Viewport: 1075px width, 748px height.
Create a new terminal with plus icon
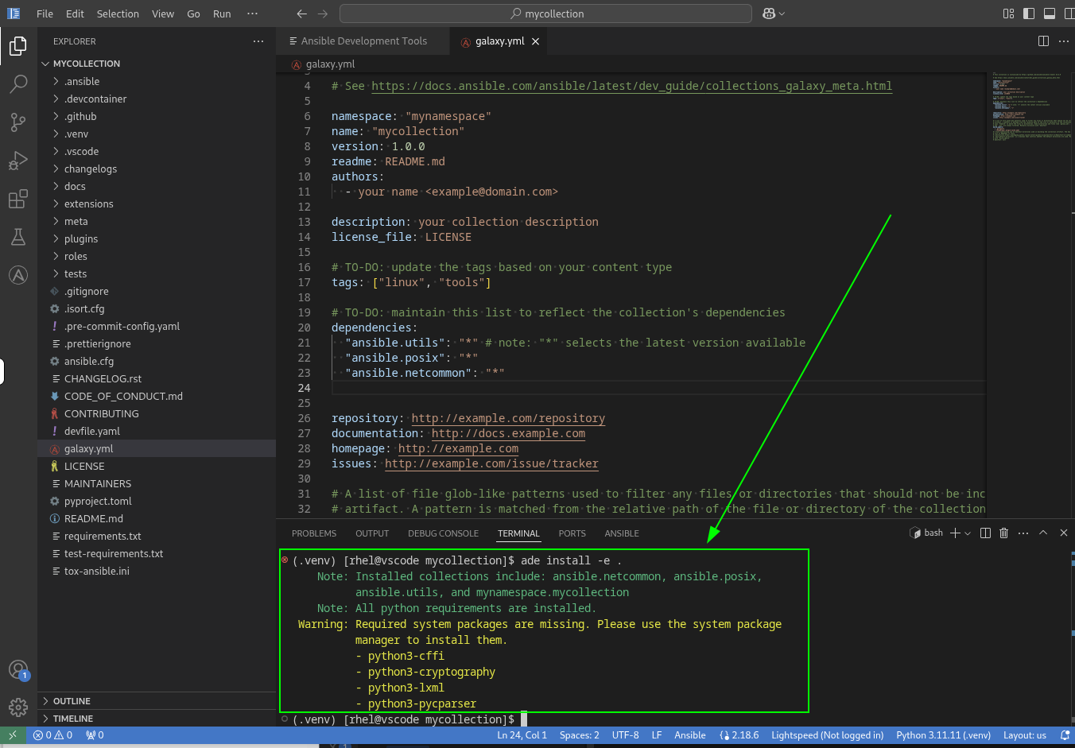point(955,533)
